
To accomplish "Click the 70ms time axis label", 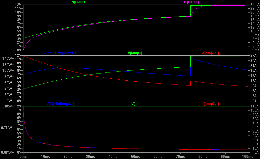I will tap(180, 156).
